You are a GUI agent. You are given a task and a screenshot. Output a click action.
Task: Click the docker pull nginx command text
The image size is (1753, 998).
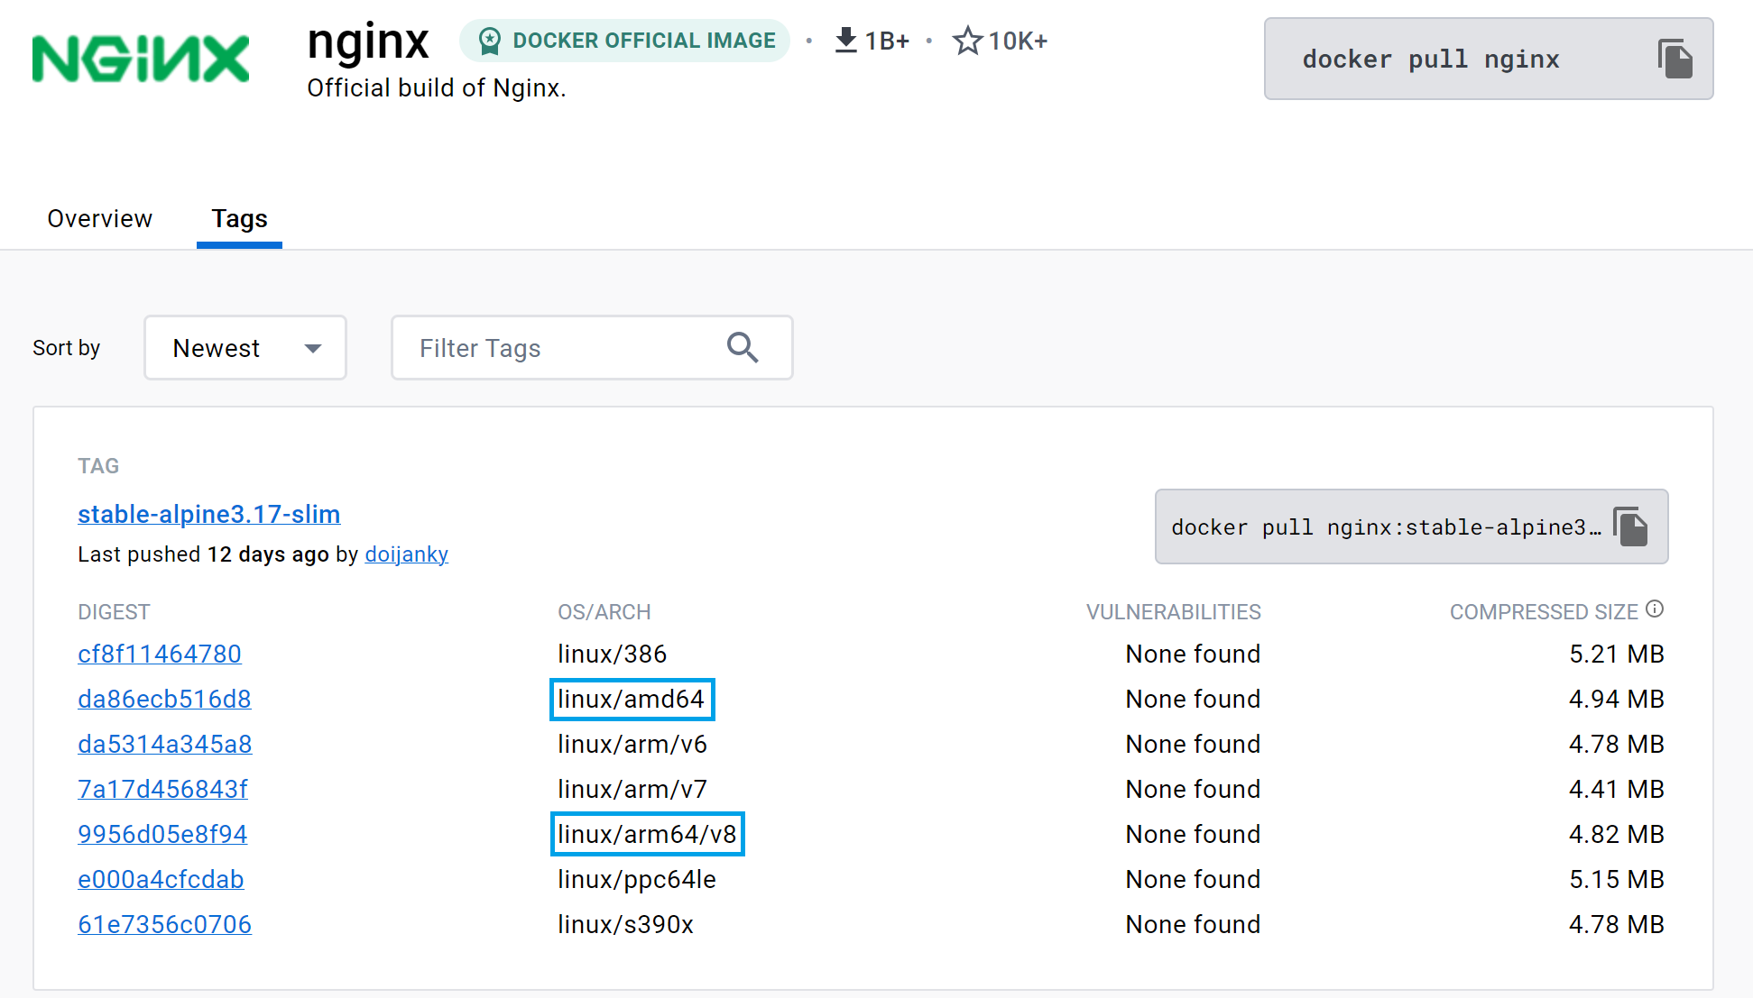pyautogui.click(x=1431, y=60)
